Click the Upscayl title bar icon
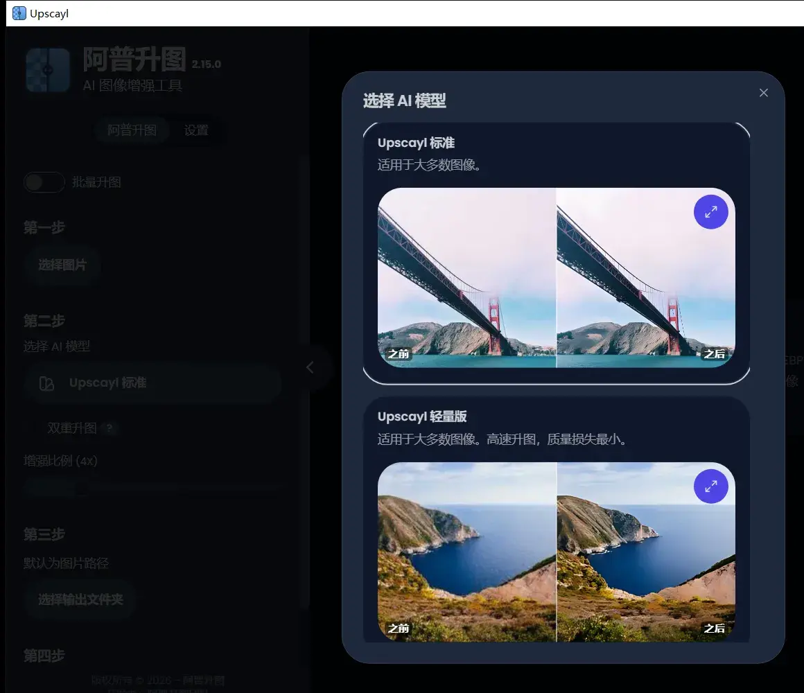 click(19, 13)
